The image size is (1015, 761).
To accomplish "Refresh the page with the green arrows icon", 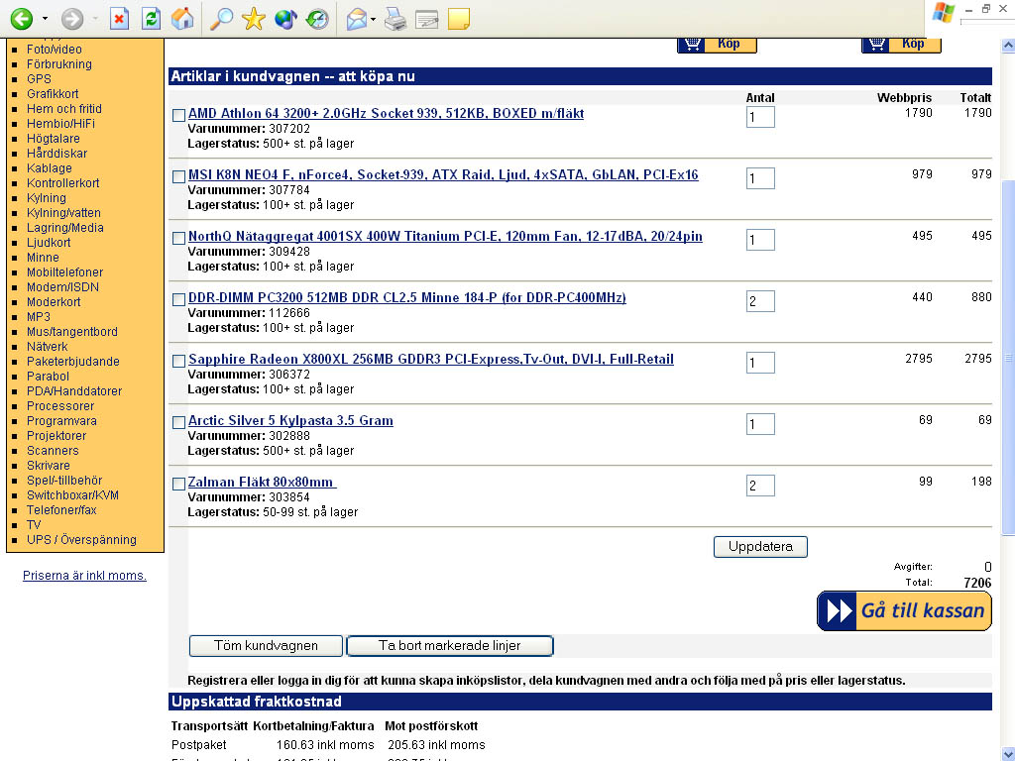I will (151, 19).
